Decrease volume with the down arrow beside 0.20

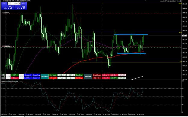[x=9, y=4]
